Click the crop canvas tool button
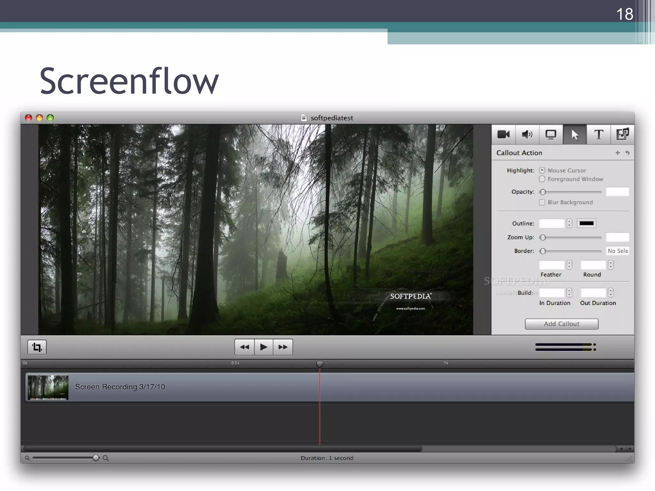The image size is (655, 491). pyautogui.click(x=37, y=347)
